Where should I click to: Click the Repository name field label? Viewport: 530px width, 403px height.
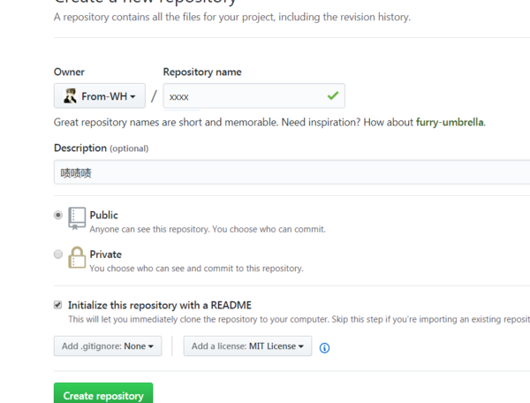coord(202,72)
